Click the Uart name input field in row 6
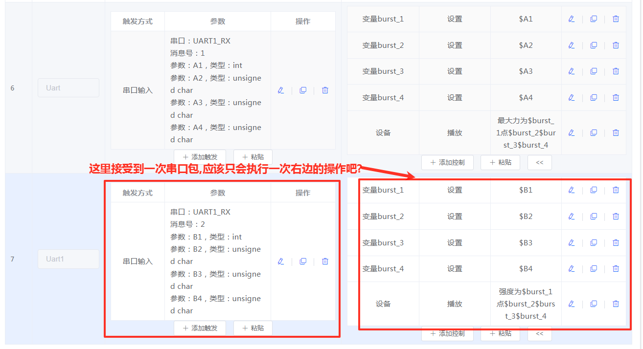 (x=68, y=87)
